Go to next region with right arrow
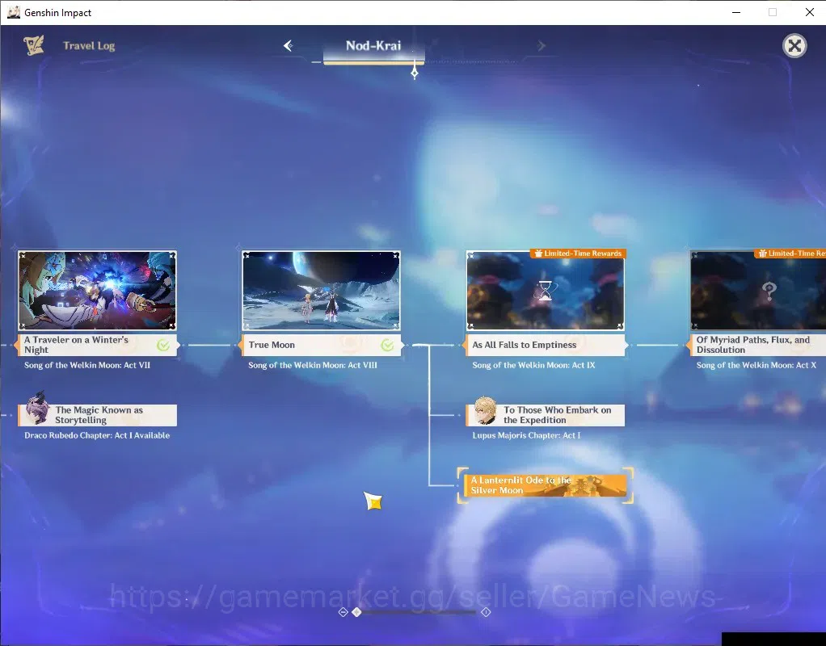 541,46
